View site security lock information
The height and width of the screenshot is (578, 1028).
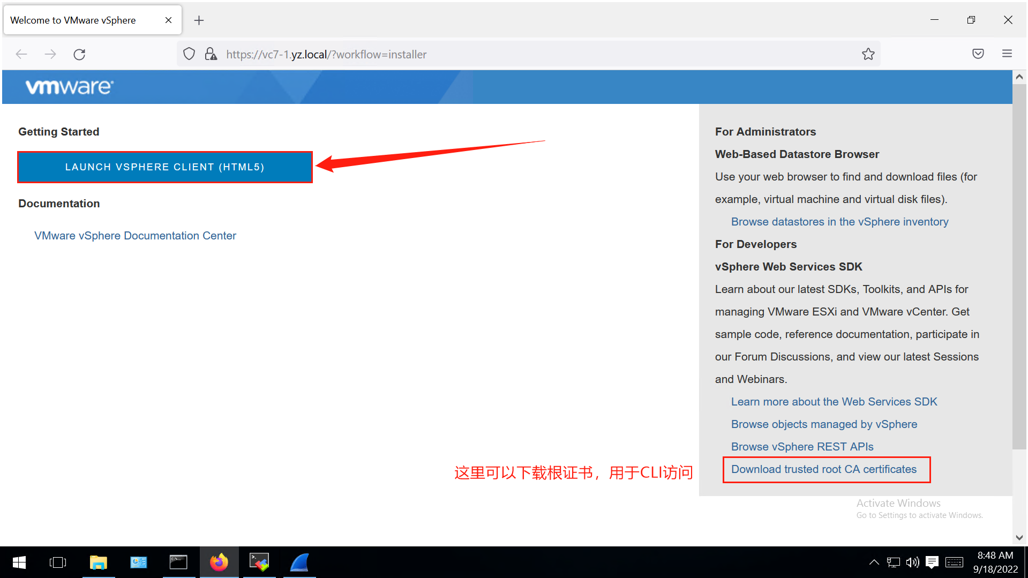tap(211, 54)
